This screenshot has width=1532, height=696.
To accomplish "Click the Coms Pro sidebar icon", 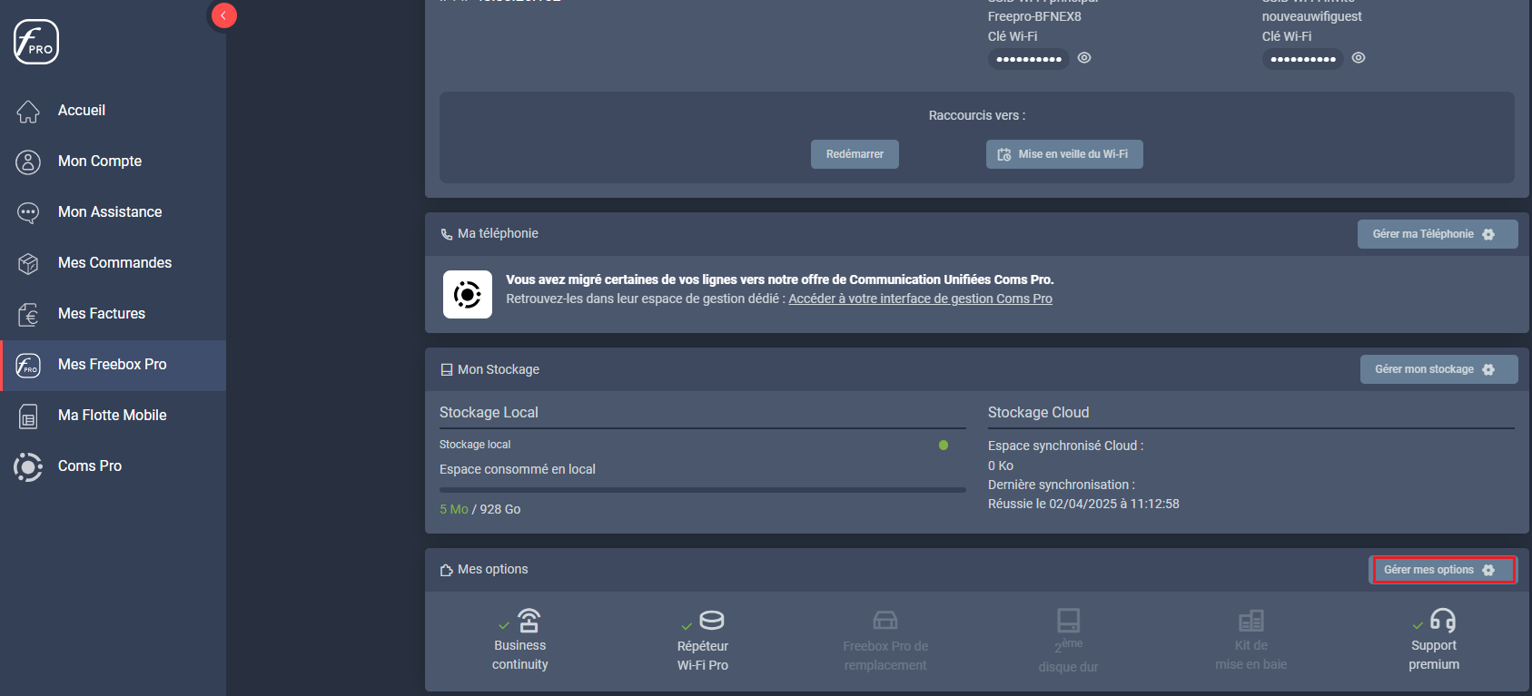I will tap(28, 466).
